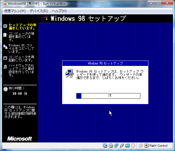Click the copying files step icon
175x151 pixels.
tap(5, 46)
